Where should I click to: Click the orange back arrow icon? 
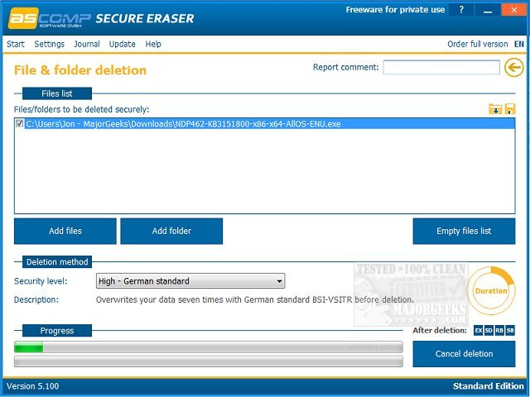(513, 68)
